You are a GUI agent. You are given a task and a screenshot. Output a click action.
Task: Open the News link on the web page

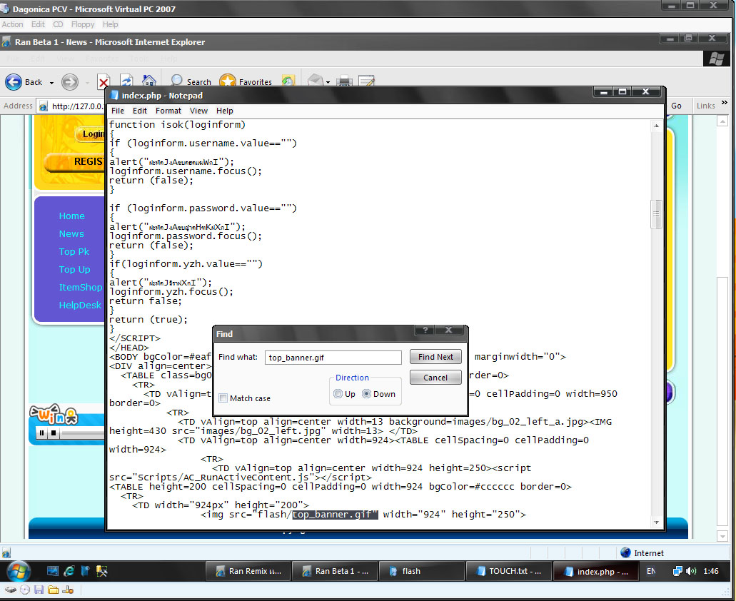tap(71, 233)
